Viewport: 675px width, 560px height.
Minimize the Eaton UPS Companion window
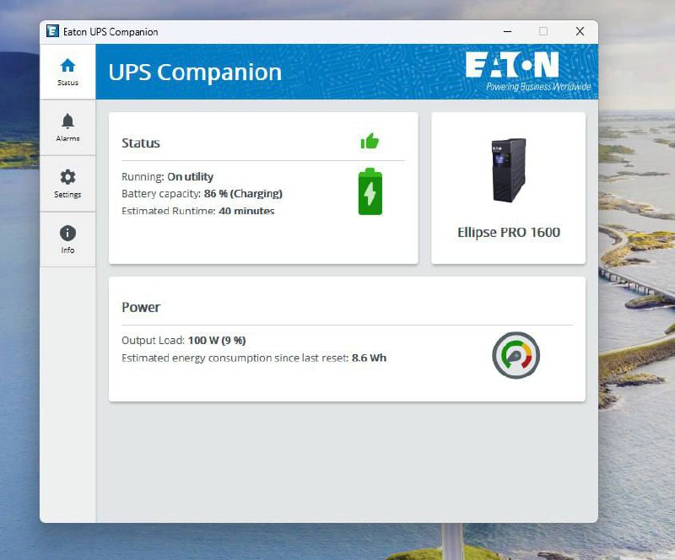click(x=508, y=31)
